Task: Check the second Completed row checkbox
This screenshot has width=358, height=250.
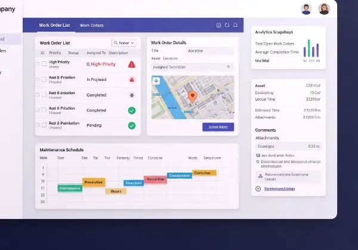Action: point(44,110)
